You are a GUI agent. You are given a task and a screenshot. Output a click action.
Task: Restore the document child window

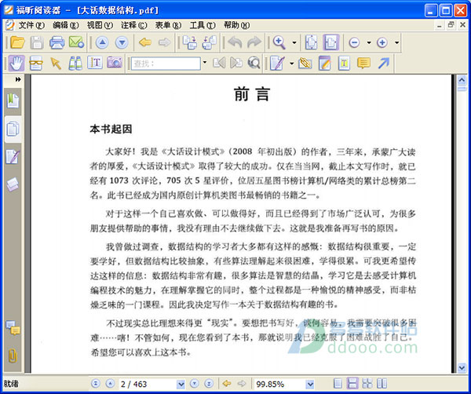[x=451, y=25]
